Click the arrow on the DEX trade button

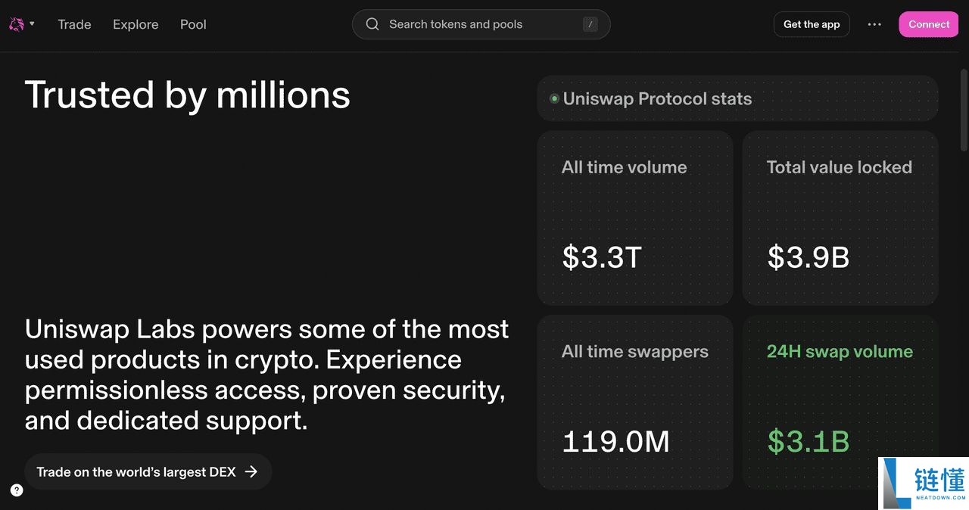point(251,471)
